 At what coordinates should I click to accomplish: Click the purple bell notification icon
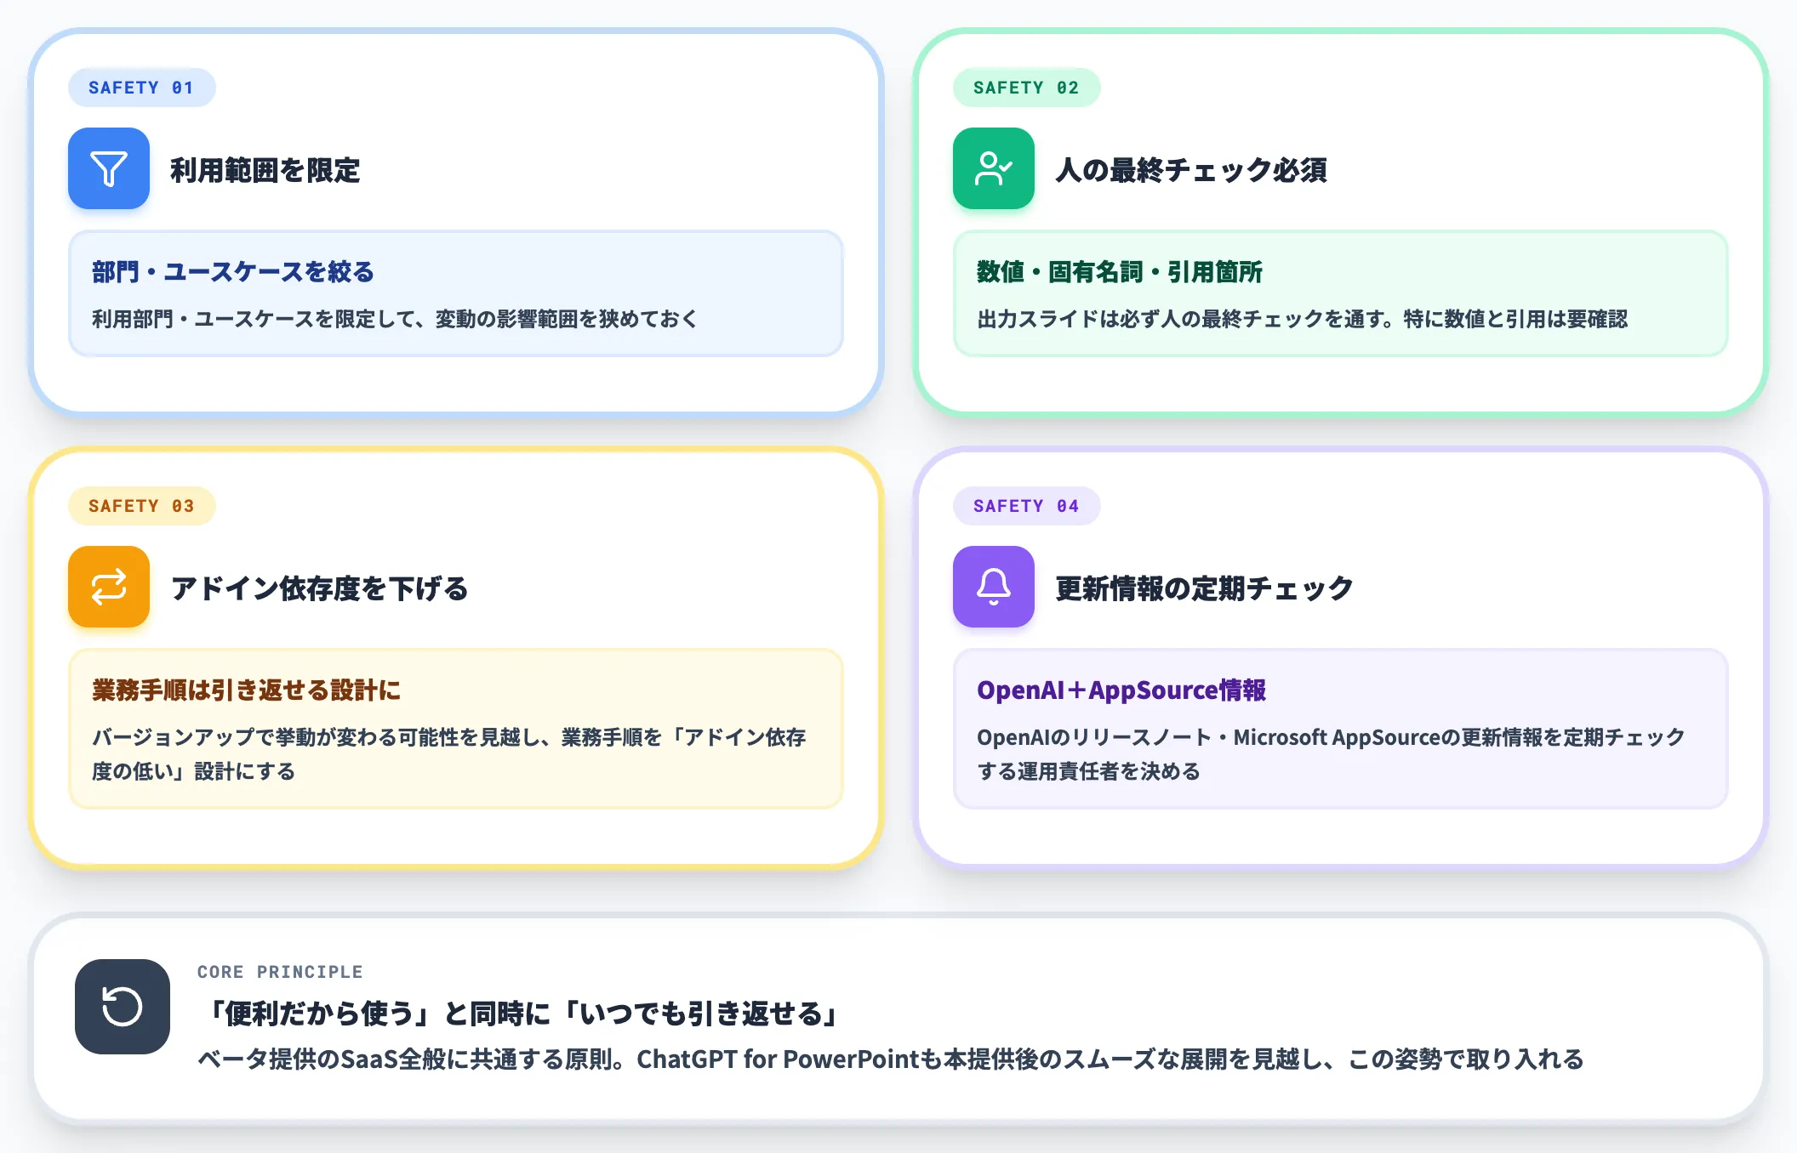pos(994,587)
